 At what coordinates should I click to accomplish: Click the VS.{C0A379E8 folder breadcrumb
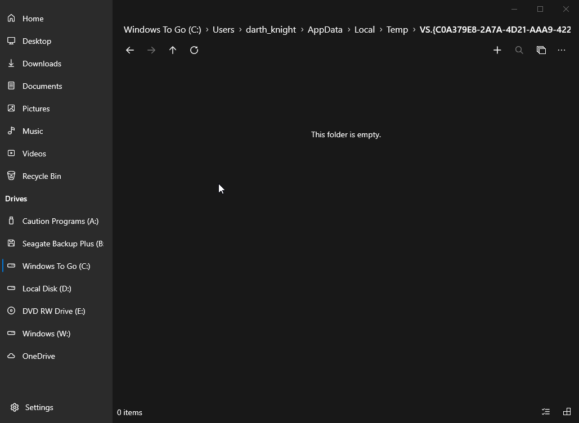click(495, 29)
